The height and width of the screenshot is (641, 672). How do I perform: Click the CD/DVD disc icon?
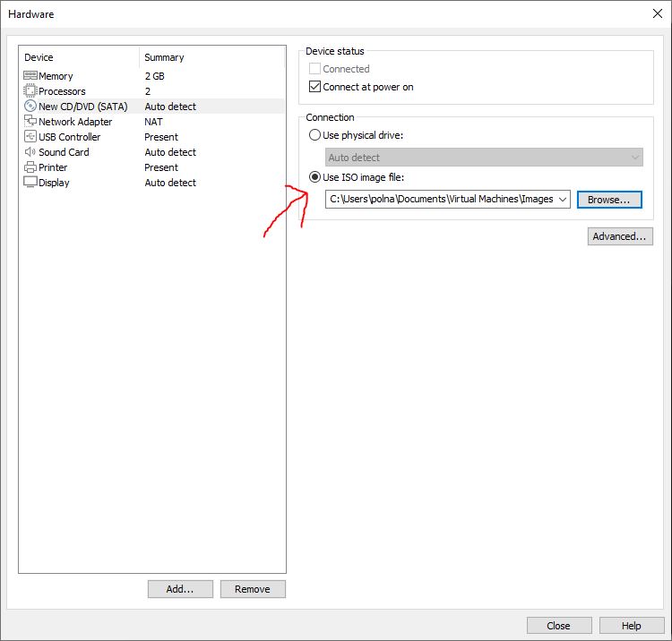point(30,106)
